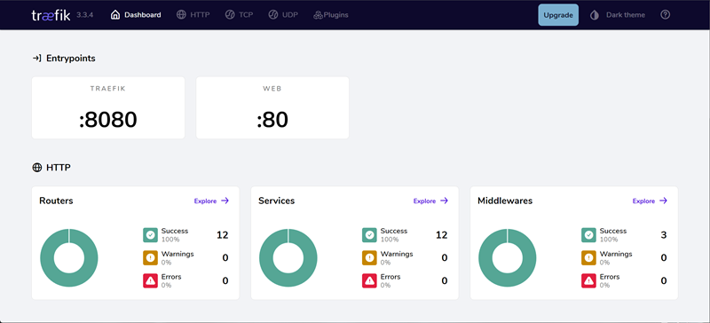The height and width of the screenshot is (323, 710).
Task: Toggle the Dark theme label
Action: click(626, 15)
